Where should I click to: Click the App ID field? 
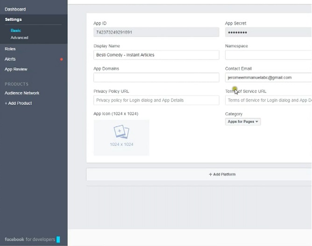click(156, 32)
